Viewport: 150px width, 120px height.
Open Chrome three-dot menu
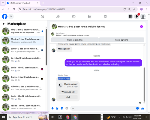point(147,9)
